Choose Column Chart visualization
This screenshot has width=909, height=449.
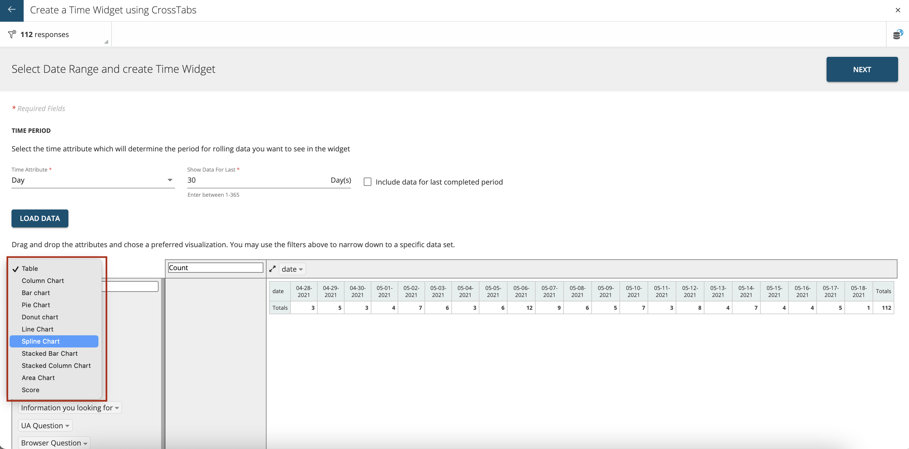coord(54,280)
